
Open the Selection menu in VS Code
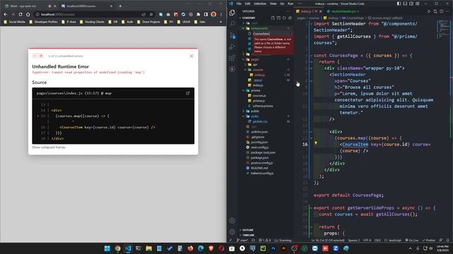point(260,4)
